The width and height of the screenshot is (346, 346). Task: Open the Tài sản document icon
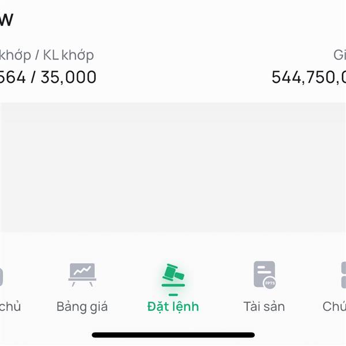click(x=265, y=274)
